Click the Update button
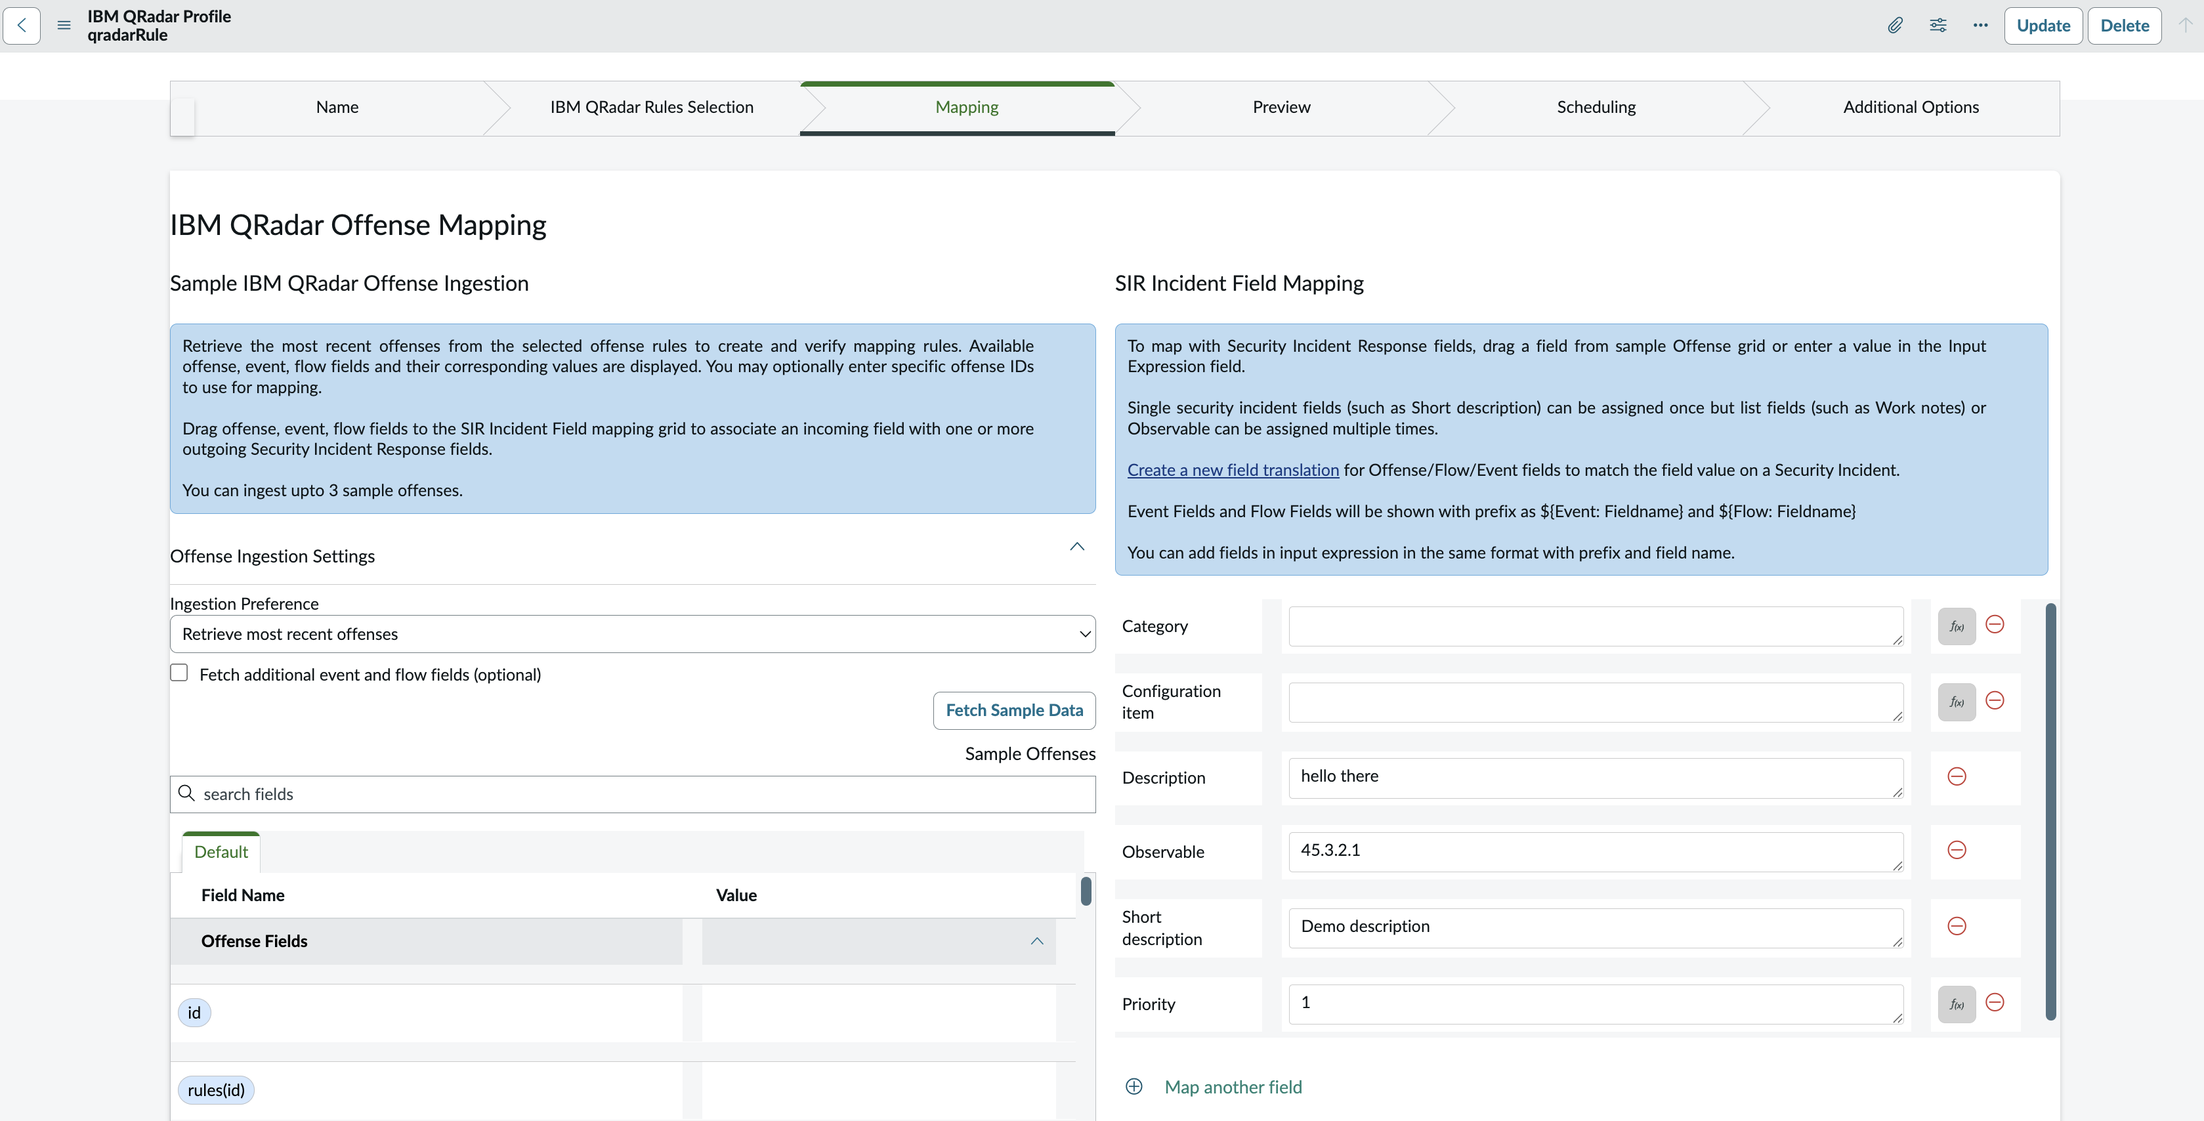This screenshot has width=2204, height=1121. 2043,26
